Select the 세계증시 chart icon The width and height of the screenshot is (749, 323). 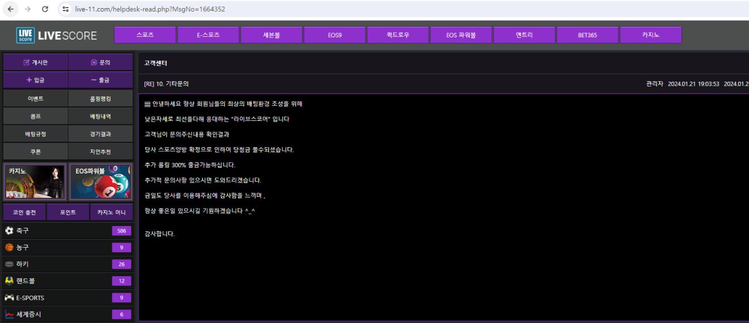9,314
